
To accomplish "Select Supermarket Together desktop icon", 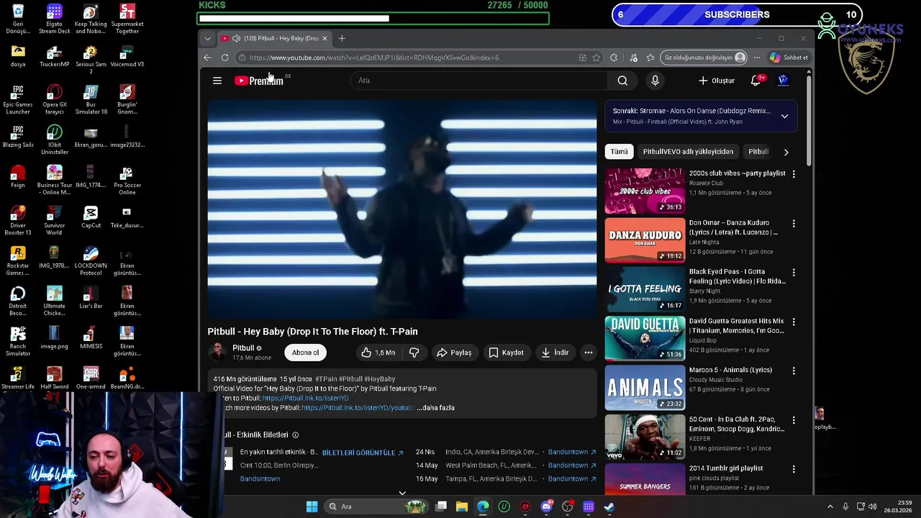I will coord(127,19).
